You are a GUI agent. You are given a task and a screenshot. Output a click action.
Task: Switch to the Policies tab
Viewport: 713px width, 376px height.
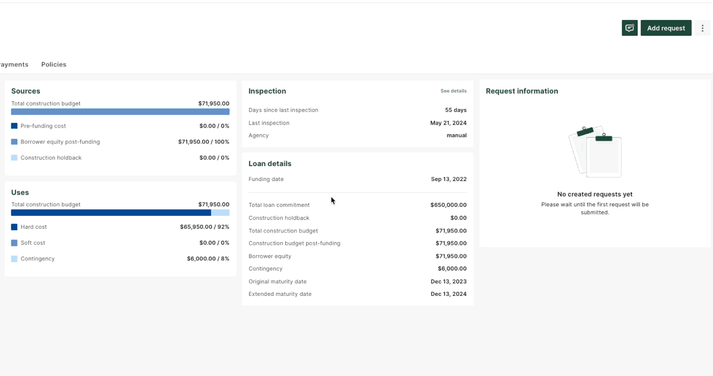tap(53, 64)
